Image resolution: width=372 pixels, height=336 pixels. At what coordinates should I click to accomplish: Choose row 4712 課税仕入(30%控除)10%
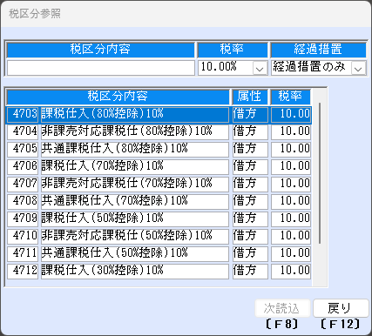coord(159,271)
